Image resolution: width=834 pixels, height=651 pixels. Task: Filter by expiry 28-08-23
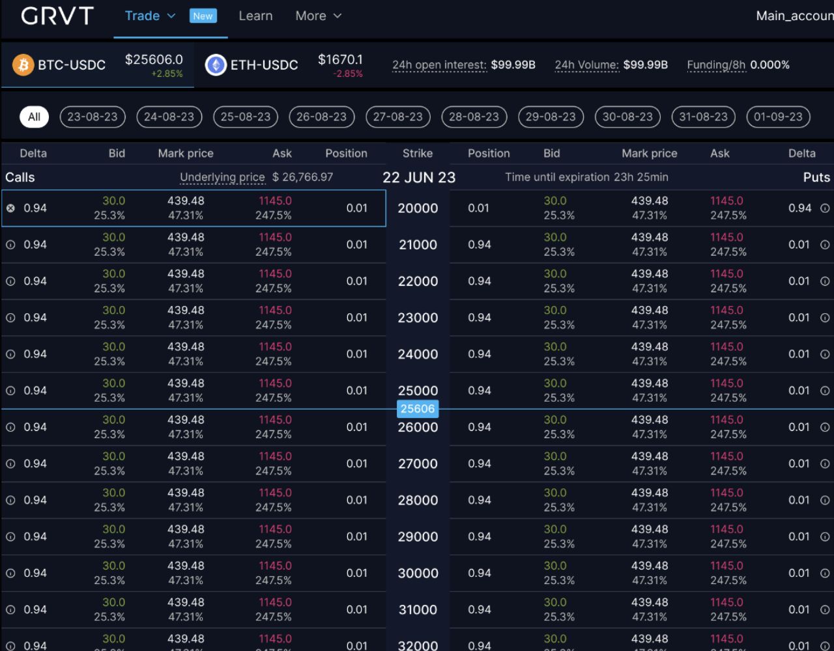pos(474,117)
